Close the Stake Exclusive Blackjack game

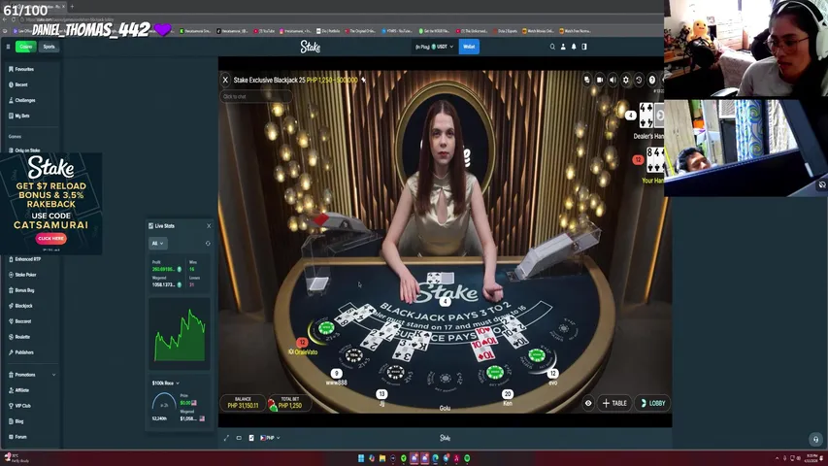225,81
